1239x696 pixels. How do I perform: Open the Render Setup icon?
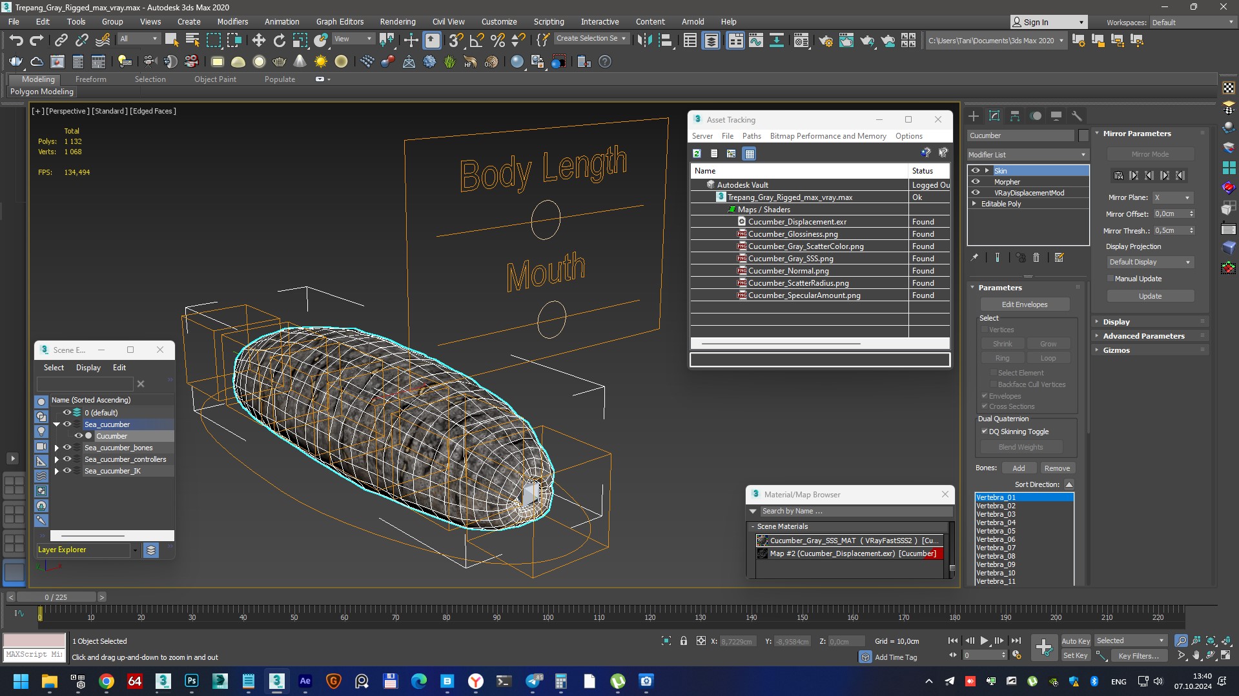tap(826, 41)
